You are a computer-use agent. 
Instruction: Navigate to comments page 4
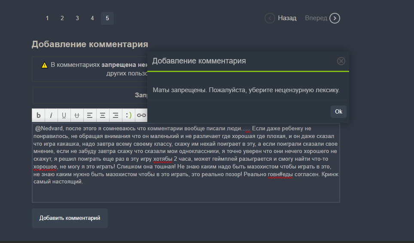(x=92, y=18)
